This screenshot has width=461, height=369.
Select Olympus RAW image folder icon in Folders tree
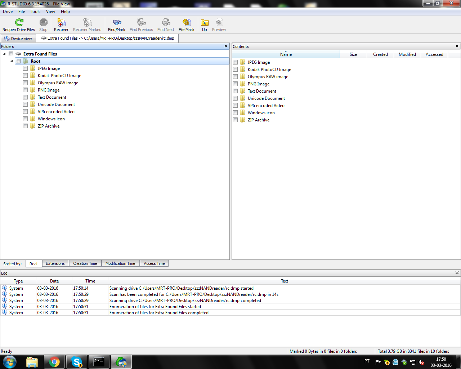point(33,83)
